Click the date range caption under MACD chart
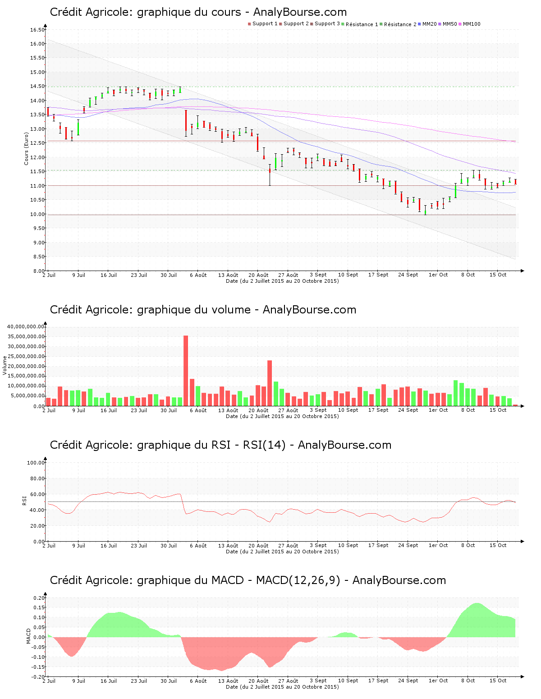This screenshot has height=699, width=541. (282, 687)
